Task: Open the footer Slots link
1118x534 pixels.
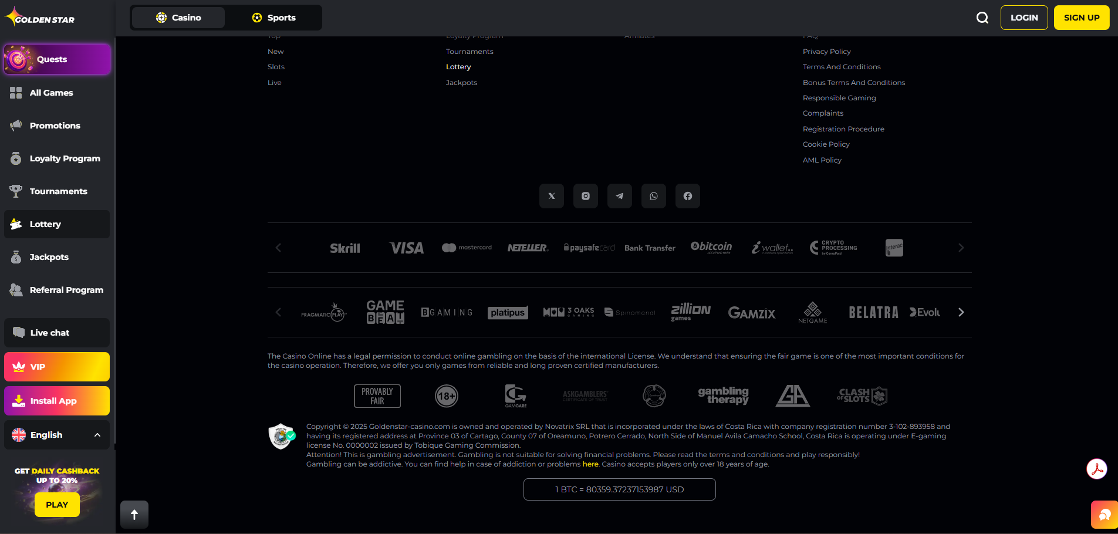Action: 276,67
